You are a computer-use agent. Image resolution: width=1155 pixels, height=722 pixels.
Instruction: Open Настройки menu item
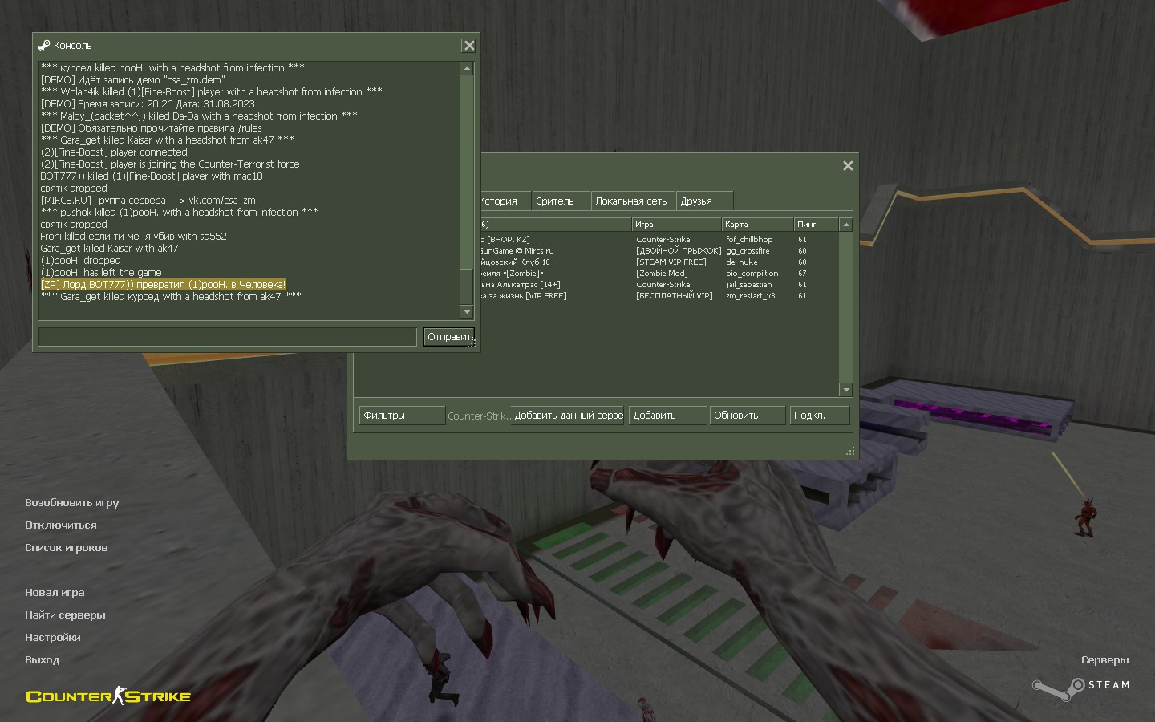[x=52, y=638]
